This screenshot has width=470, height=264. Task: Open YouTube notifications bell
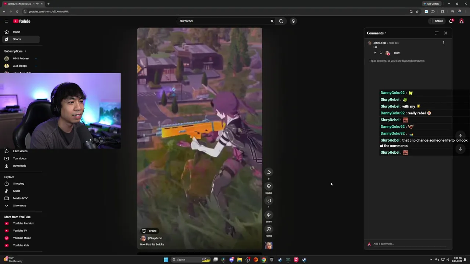pos(451,21)
